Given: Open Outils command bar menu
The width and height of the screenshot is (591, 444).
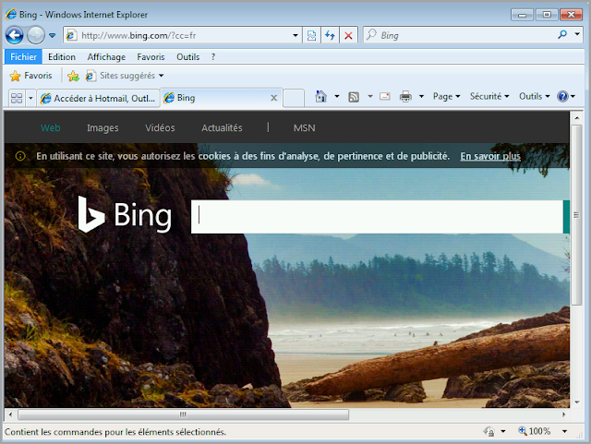Looking at the screenshot, I should [x=534, y=97].
